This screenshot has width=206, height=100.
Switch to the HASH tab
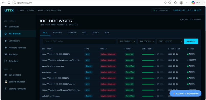click(x=96, y=33)
